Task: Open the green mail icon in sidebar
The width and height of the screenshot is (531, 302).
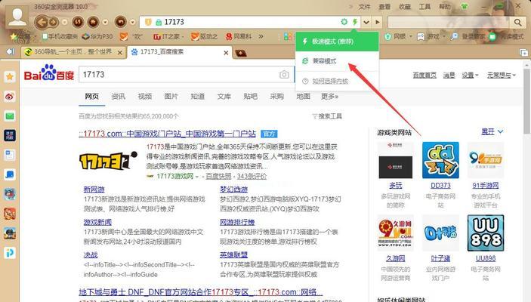Action: [10, 116]
